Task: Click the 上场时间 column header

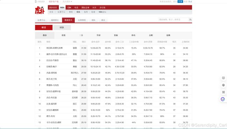Action: point(185,42)
